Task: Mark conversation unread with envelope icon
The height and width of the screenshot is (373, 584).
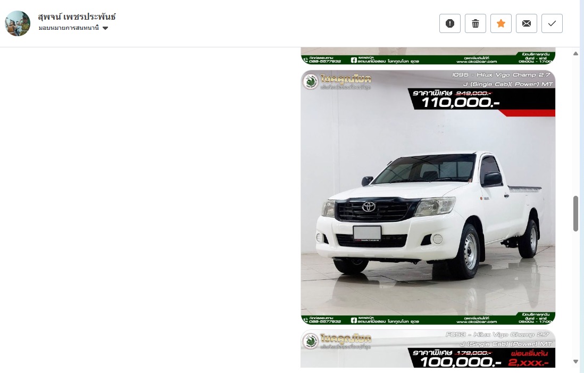Action: click(x=526, y=23)
